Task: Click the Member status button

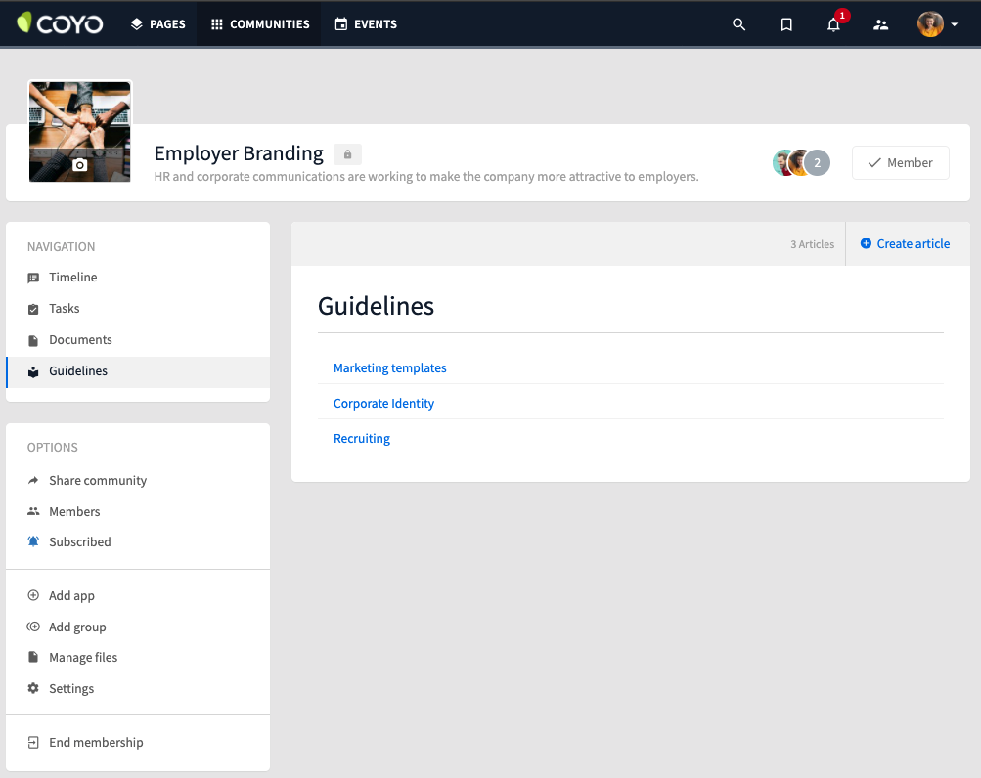Action: (900, 162)
